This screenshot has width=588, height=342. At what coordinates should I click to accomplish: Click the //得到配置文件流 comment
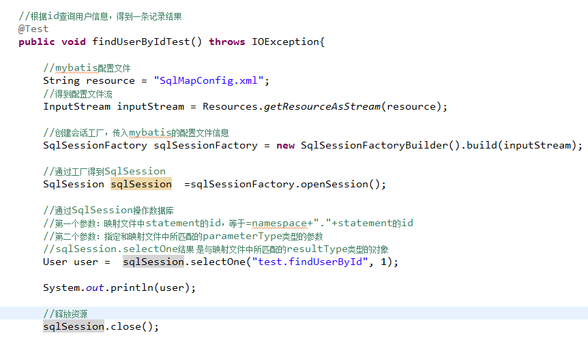(x=78, y=93)
